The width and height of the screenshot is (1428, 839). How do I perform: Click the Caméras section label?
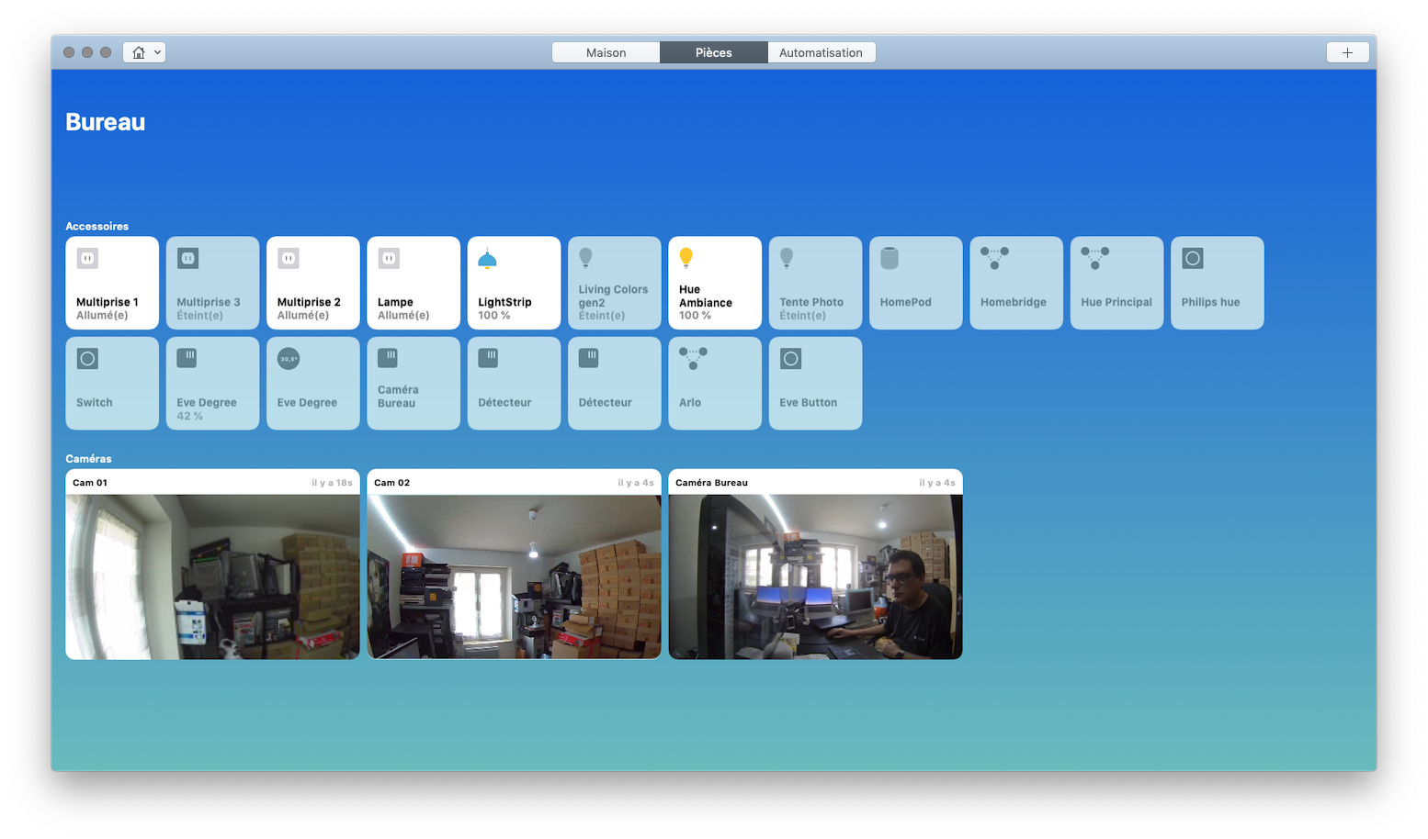click(x=88, y=459)
